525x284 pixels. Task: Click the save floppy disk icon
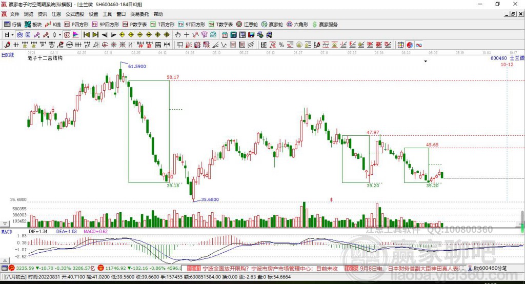251,35
